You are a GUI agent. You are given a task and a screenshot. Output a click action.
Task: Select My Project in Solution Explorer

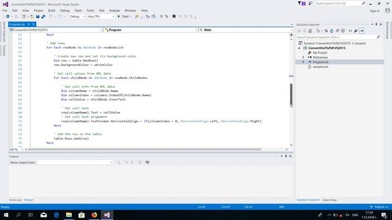click(320, 53)
